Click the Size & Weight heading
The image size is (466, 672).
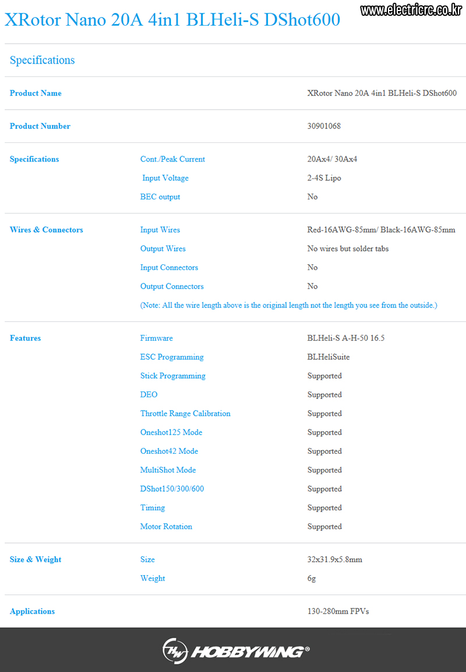pyautogui.click(x=36, y=559)
